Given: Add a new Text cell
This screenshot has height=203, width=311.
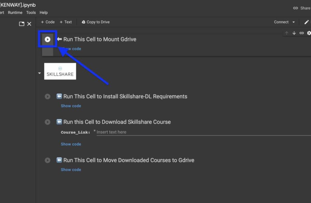Looking at the screenshot, I should click(66, 22).
